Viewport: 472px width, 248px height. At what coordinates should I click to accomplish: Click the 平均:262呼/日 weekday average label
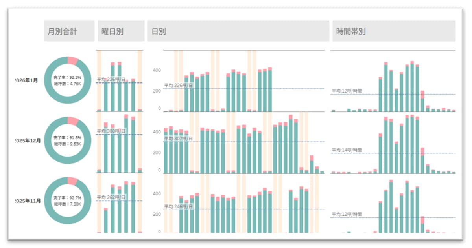[110, 197]
